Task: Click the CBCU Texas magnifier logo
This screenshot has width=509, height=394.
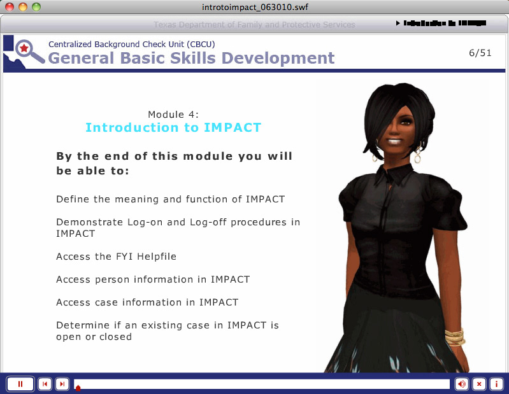Action: 24,52
